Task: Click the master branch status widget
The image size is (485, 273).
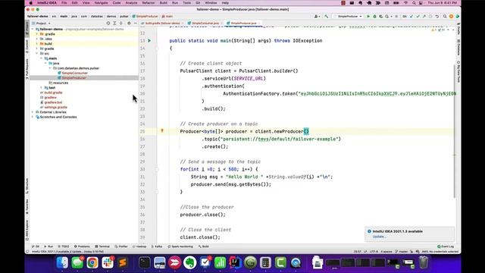Action: (x=402, y=252)
